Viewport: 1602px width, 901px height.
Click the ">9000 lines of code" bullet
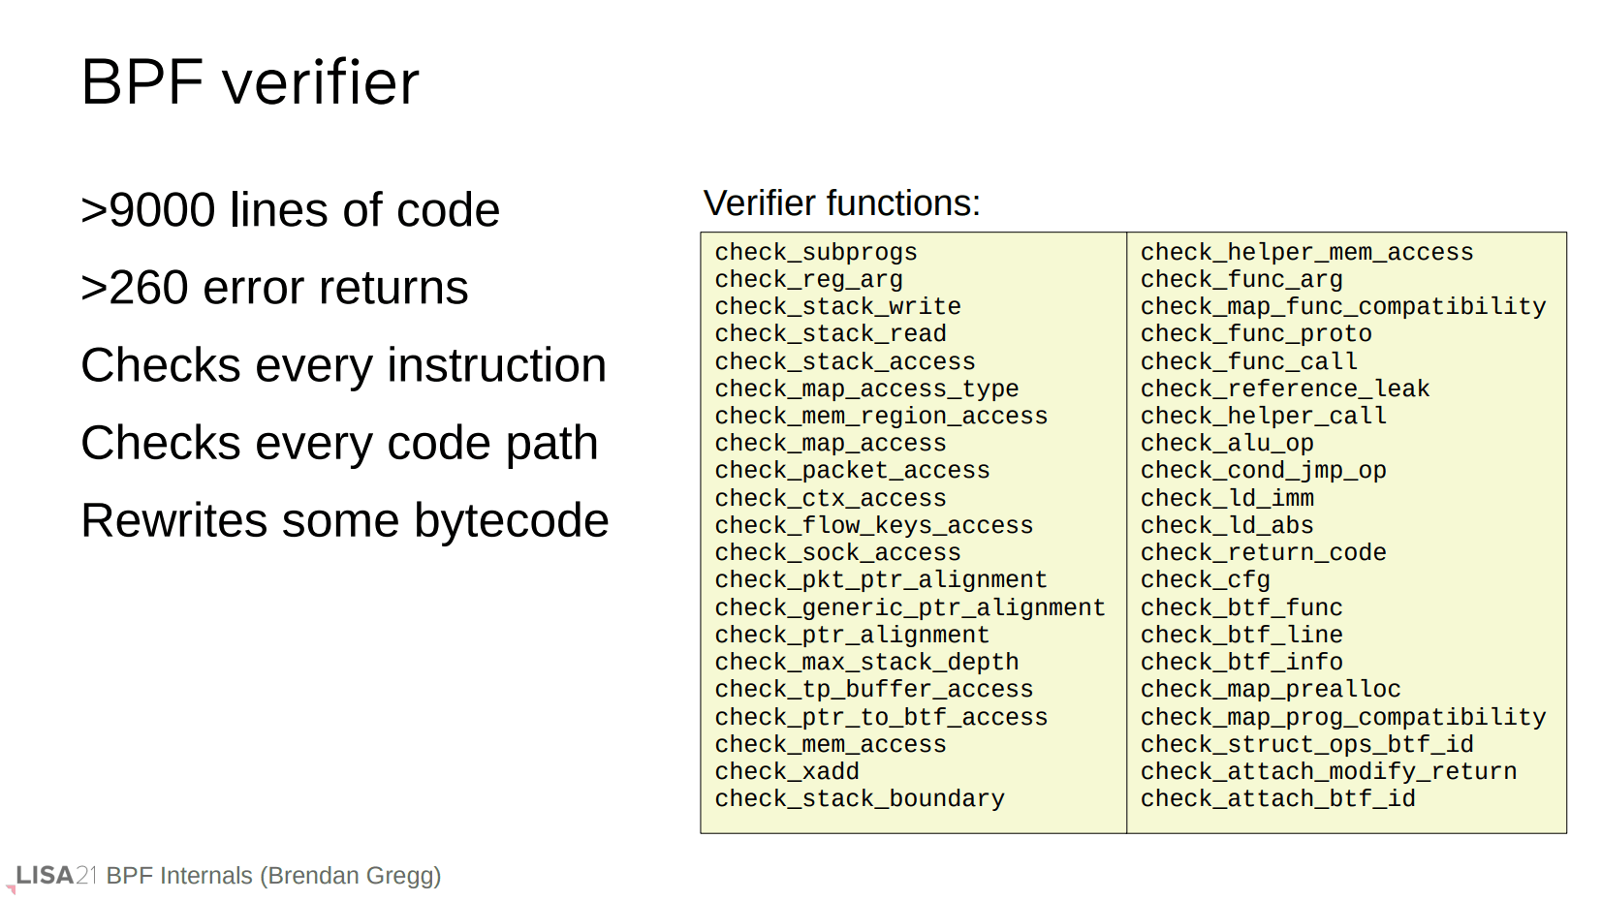(290, 210)
